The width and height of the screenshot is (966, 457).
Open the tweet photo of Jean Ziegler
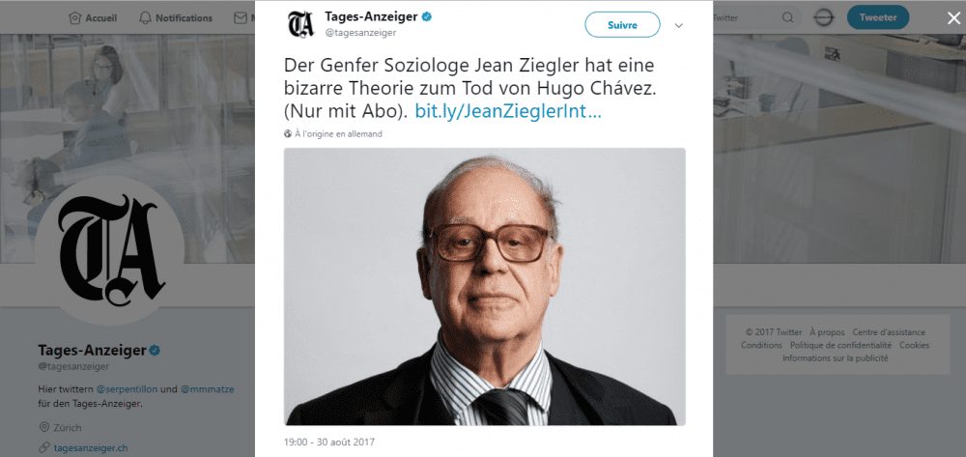coord(484,286)
